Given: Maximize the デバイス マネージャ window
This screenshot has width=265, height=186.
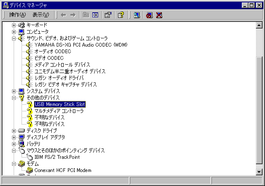Looking at the screenshot, I should click(x=251, y=5).
